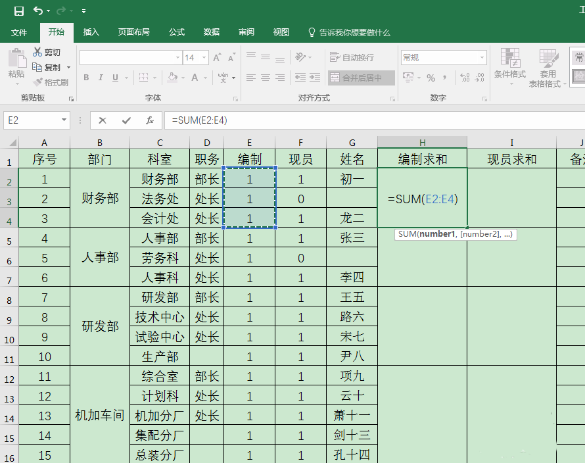
Task: Click the Format Painter (格式刷) icon
Action: tap(37, 82)
